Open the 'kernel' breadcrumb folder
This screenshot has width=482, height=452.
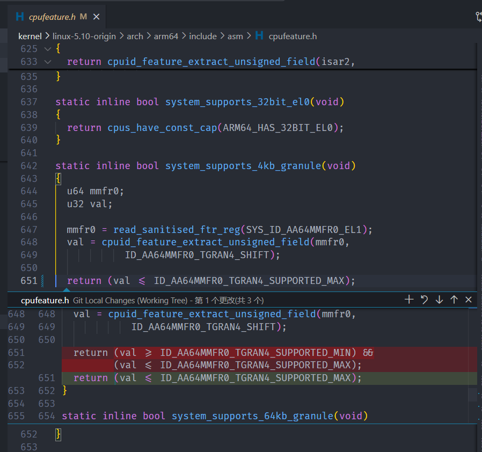(x=30, y=36)
